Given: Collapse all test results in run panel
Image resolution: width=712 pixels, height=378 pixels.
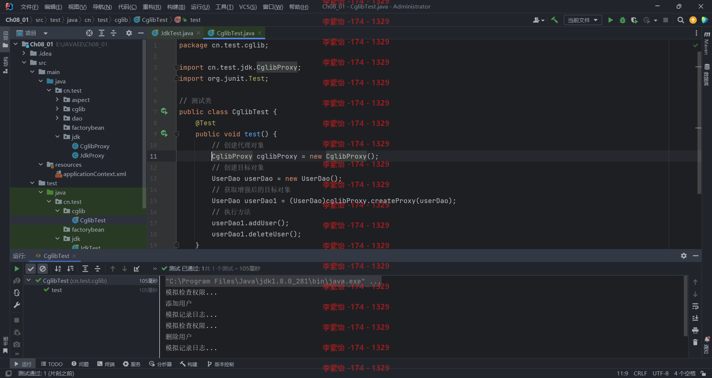Looking at the screenshot, I should click(x=98, y=269).
